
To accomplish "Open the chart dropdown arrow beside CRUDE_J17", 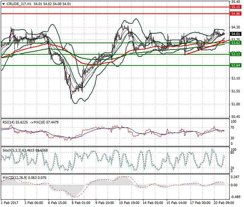I will pos(3,3).
